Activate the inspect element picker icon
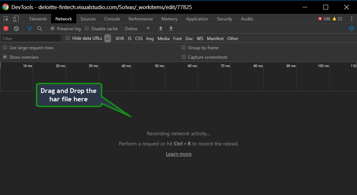 coord(6,19)
